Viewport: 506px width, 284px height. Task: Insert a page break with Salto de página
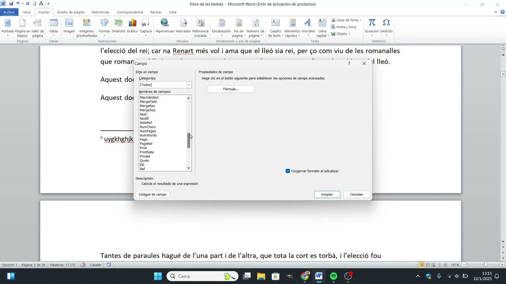point(38,28)
